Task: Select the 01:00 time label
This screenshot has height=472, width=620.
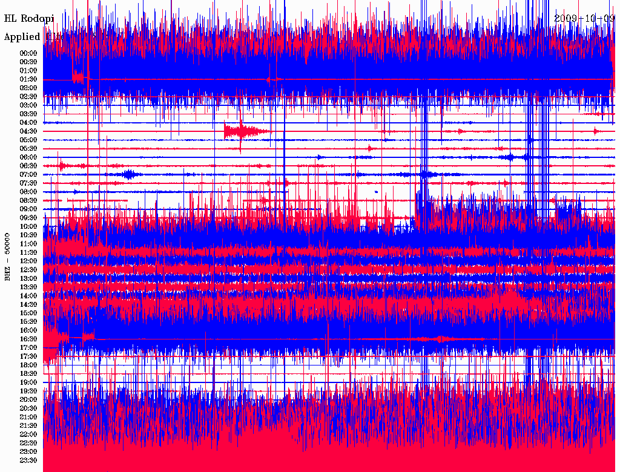Action: pyautogui.click(x=28, y=71)
